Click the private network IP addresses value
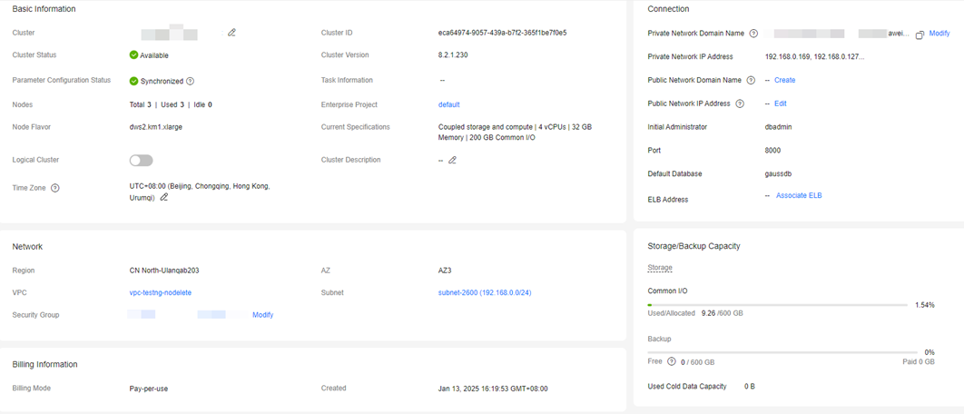The image size is (964, 414). [814, 56]
